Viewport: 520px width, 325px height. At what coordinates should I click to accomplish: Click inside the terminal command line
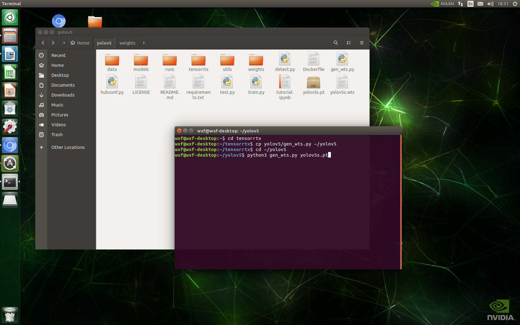330,155
